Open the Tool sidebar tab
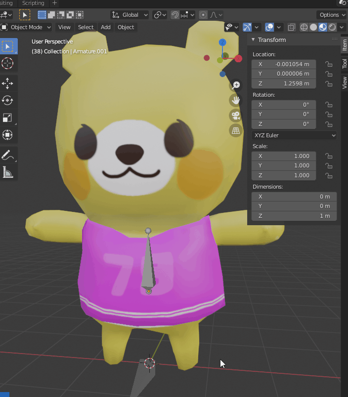Screen dimensions: 348x397 click(345, 64)
